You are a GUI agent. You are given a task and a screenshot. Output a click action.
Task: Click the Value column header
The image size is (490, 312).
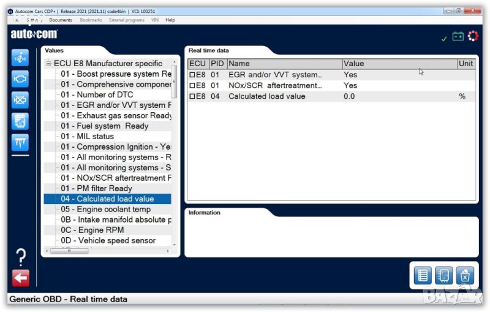(399, 64)
